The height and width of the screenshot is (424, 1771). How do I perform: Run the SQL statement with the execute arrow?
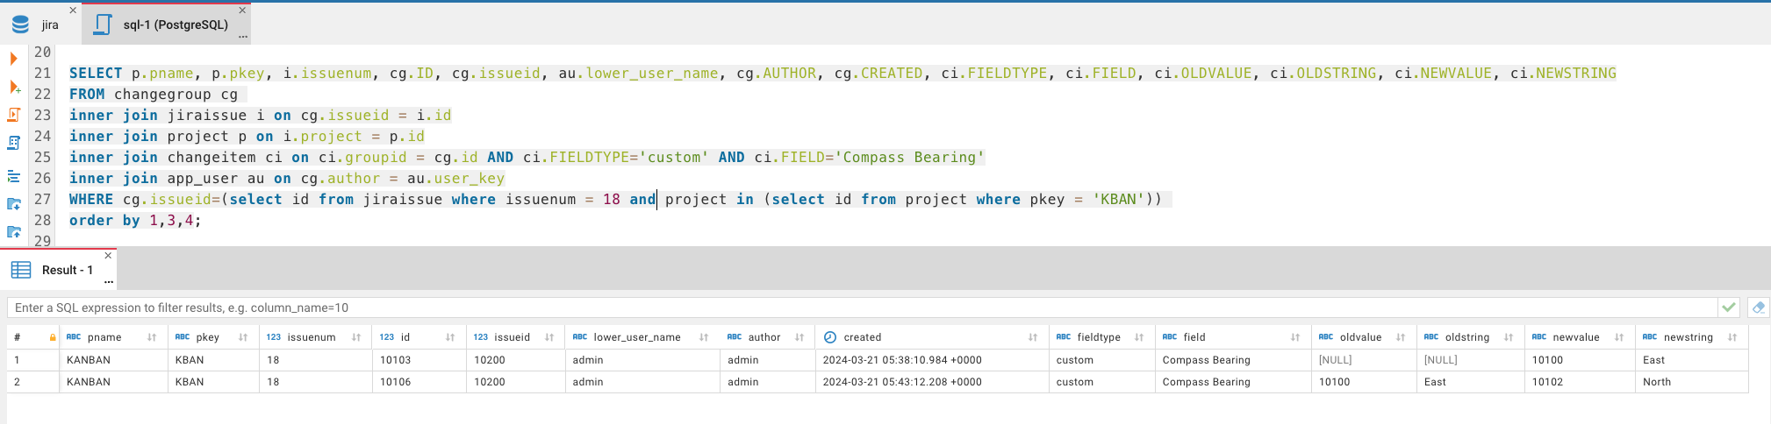13,59
